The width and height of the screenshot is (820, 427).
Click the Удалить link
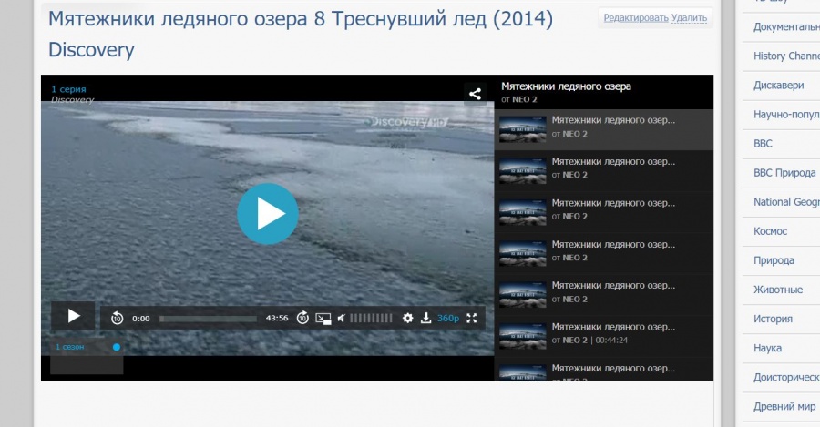(x=690, y=18)
